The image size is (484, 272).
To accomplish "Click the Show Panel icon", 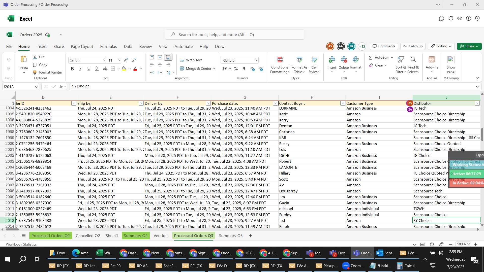I will [x=451, y=59].
